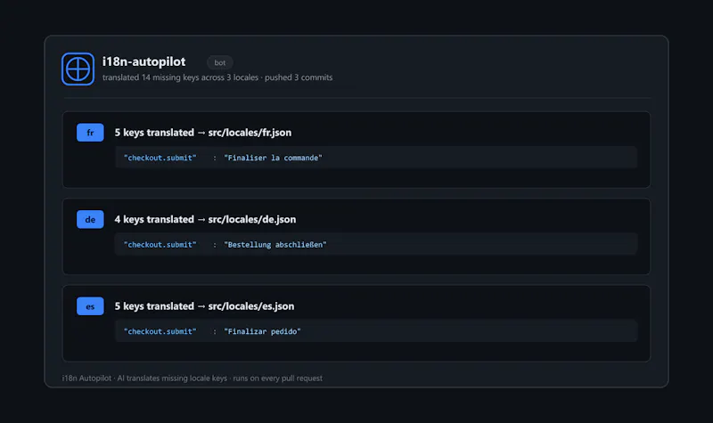Click the summary text about 14 missing keys
Viewport: 713px width, 423px height.
[217, 77]
